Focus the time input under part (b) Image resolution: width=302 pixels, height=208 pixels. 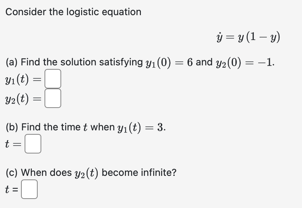click(33, 144)
